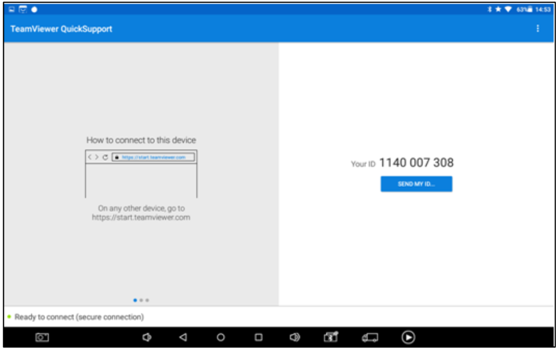Tap the ID number 1140 007 308
The width and height of the screenshot is (558, 351).
pos(416,163)
